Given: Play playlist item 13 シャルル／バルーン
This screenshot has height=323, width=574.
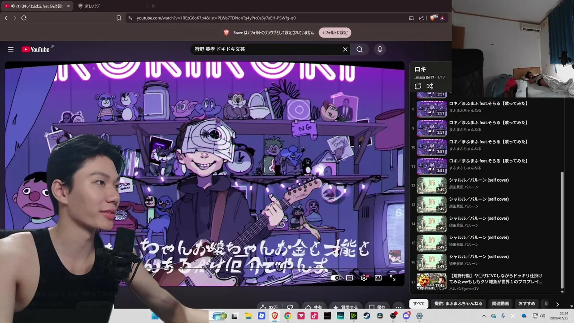Looking at the screenshot, I should [485, 205].
